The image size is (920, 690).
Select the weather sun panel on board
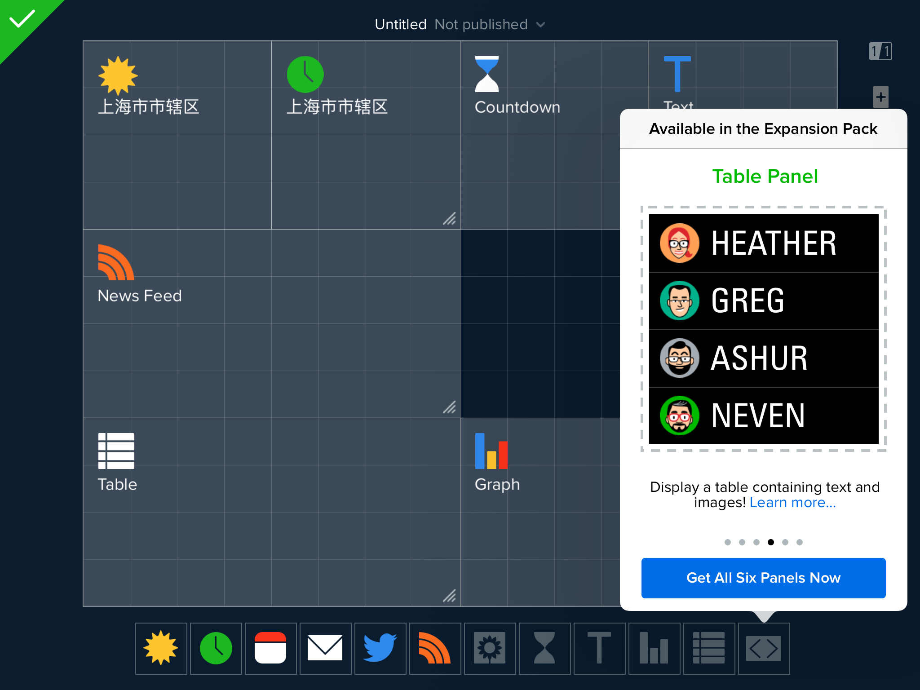(118, 75)
